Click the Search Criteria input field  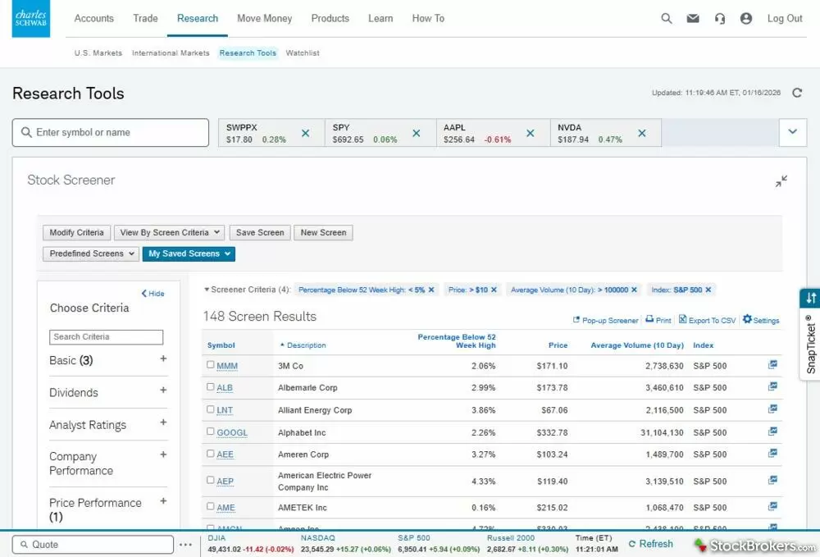coord(107,337)
